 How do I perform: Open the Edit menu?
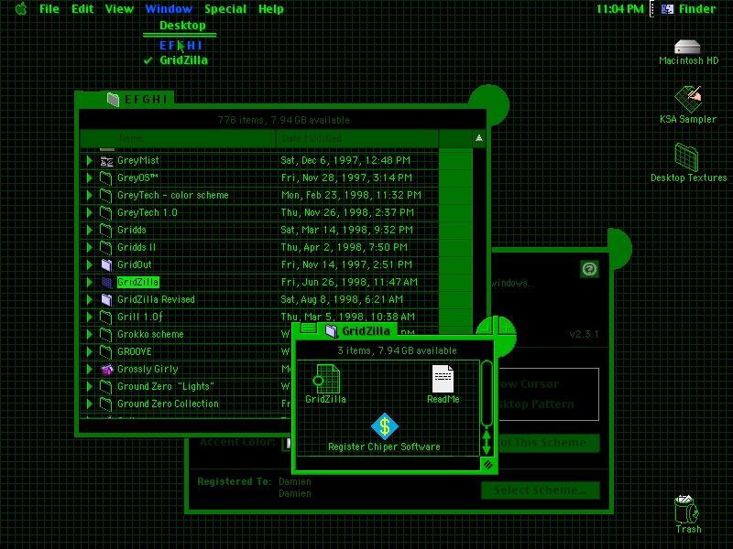(x=82, y=9)
